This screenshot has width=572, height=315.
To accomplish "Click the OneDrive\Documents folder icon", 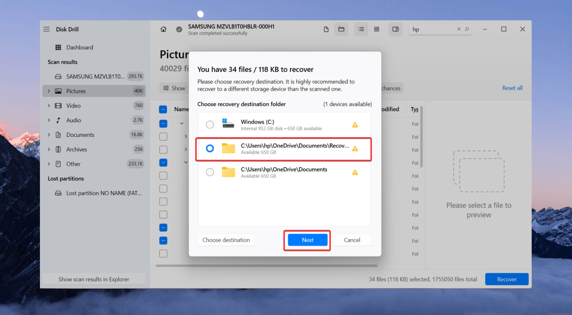I will coord(228,172).
